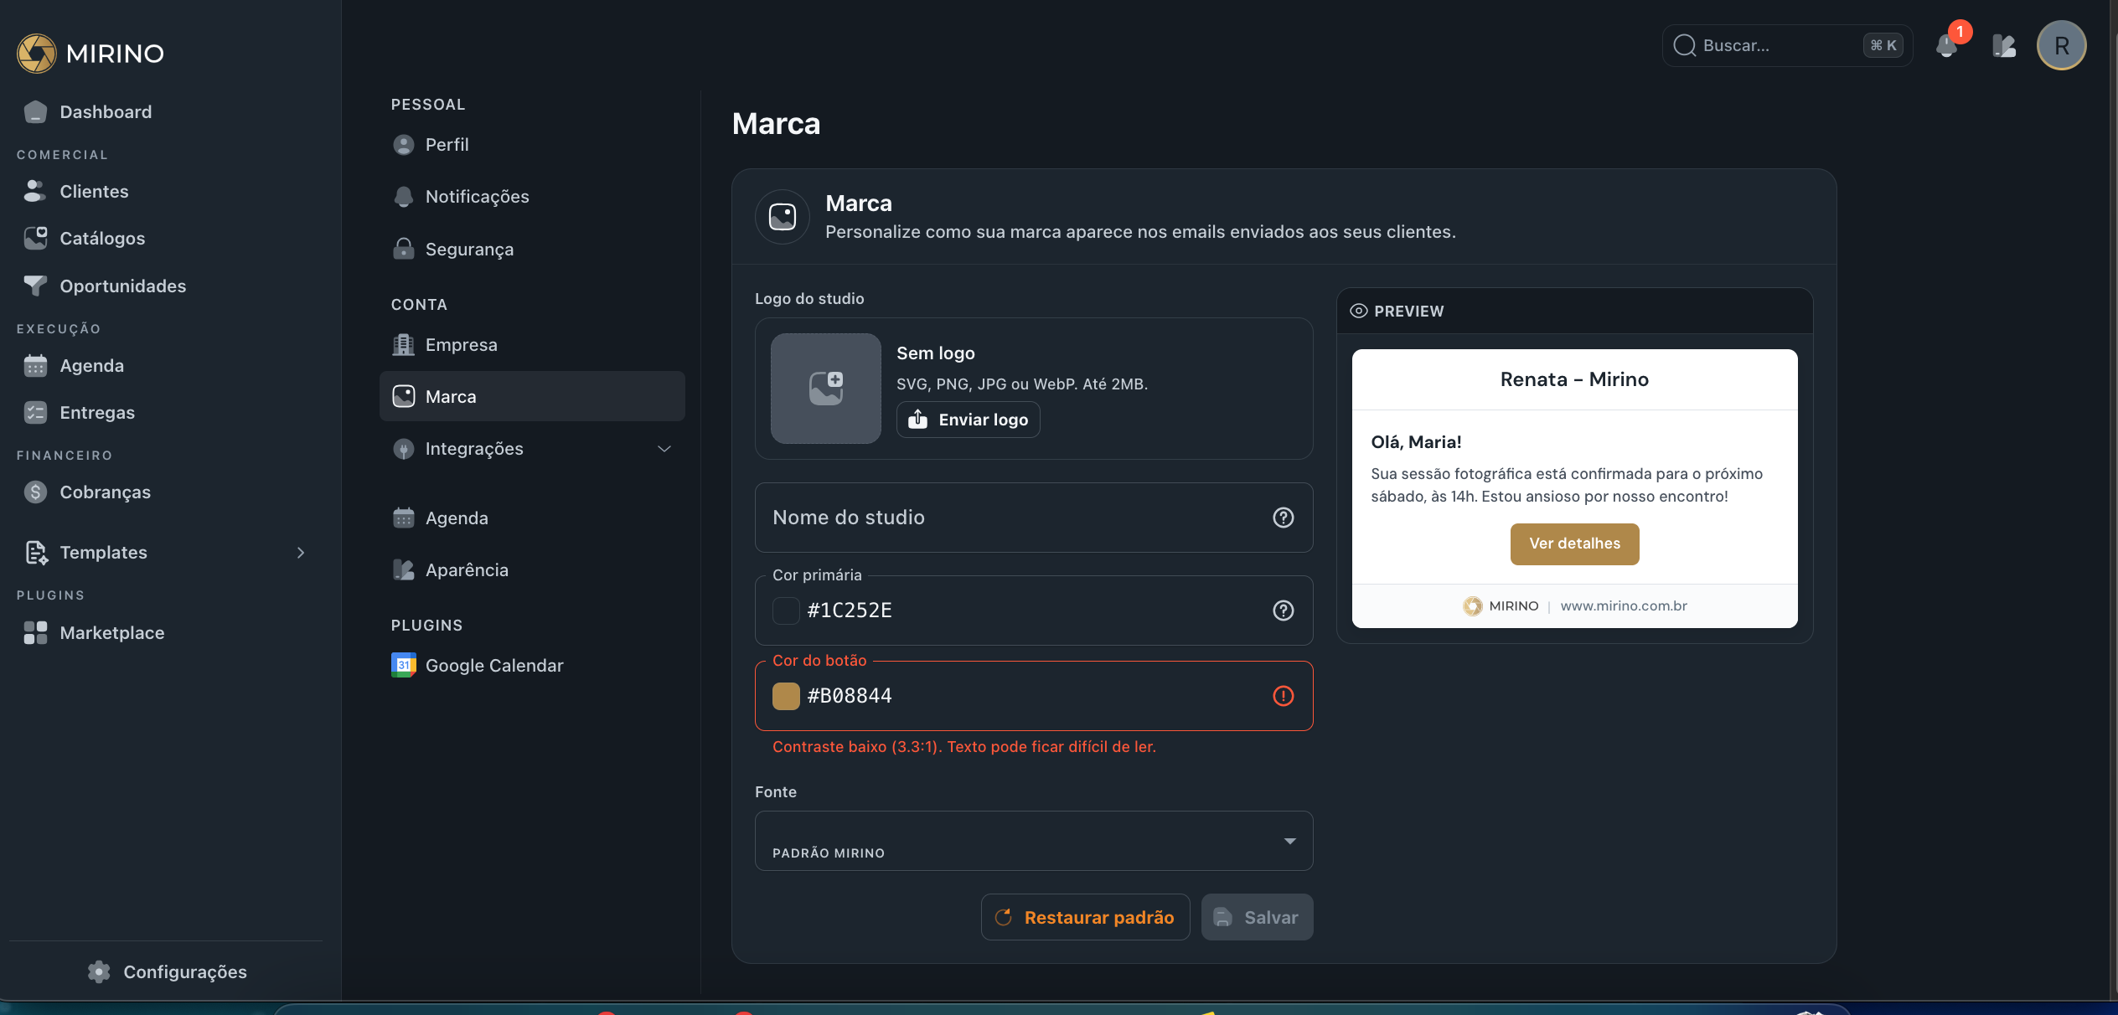This screenshot has width=2118, height=1015.
Task: Click the Aparência palette icon in settings menu
Action: point(404,570)
